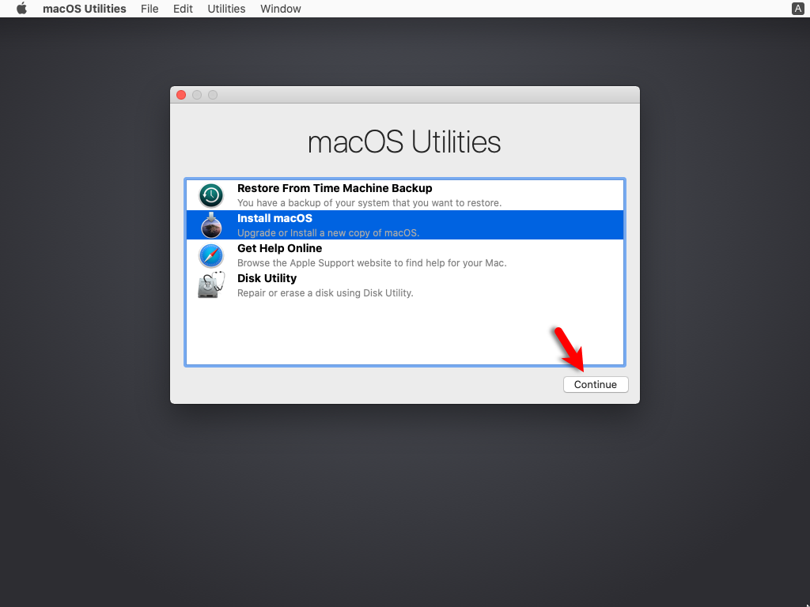
Task: Open the Window menu
Action: click(x=281, y=9)
